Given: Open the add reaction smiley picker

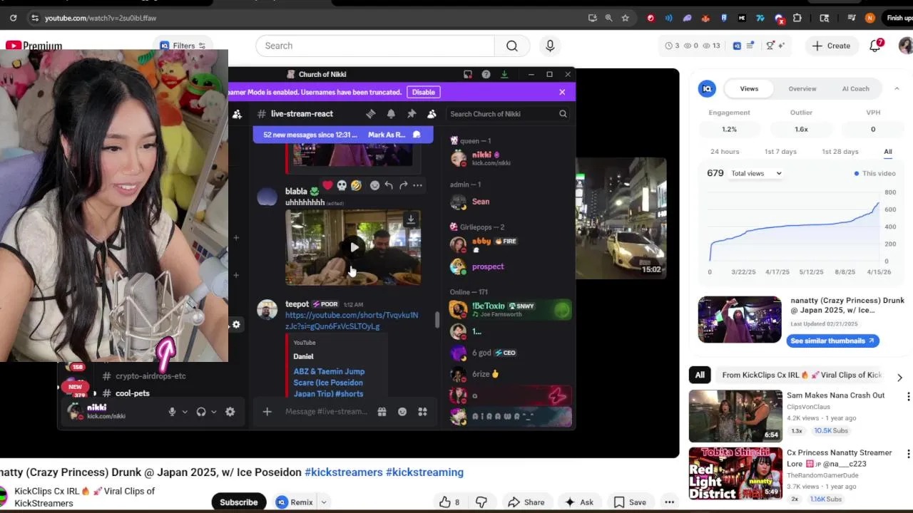Looking at the screenshot, I should point(374,185).
